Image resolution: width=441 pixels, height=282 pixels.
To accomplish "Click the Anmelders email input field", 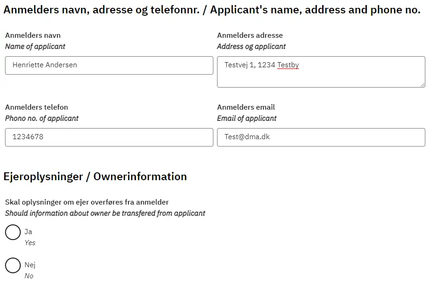I will (x=321, y=137).
